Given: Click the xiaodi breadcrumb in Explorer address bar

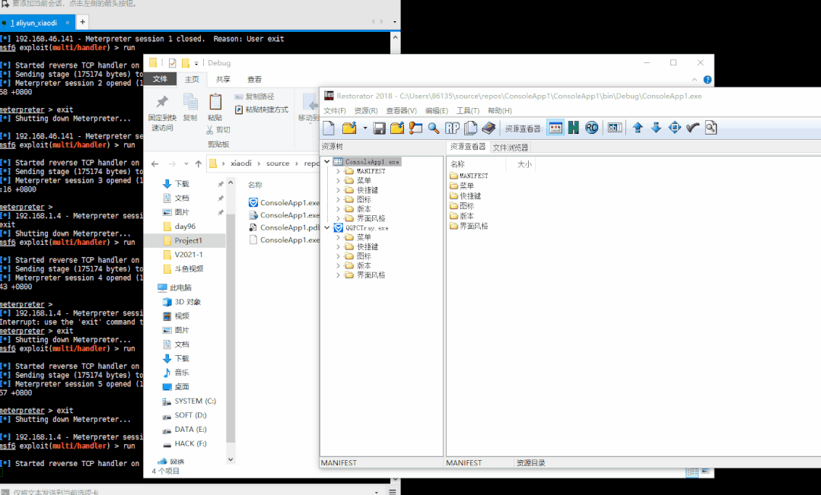Looking at the screenshot, I should 241,163.
